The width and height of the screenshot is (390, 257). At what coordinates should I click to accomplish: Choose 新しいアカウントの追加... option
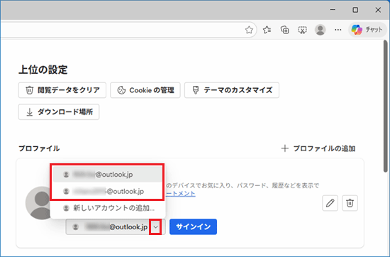tap(108, 208)
